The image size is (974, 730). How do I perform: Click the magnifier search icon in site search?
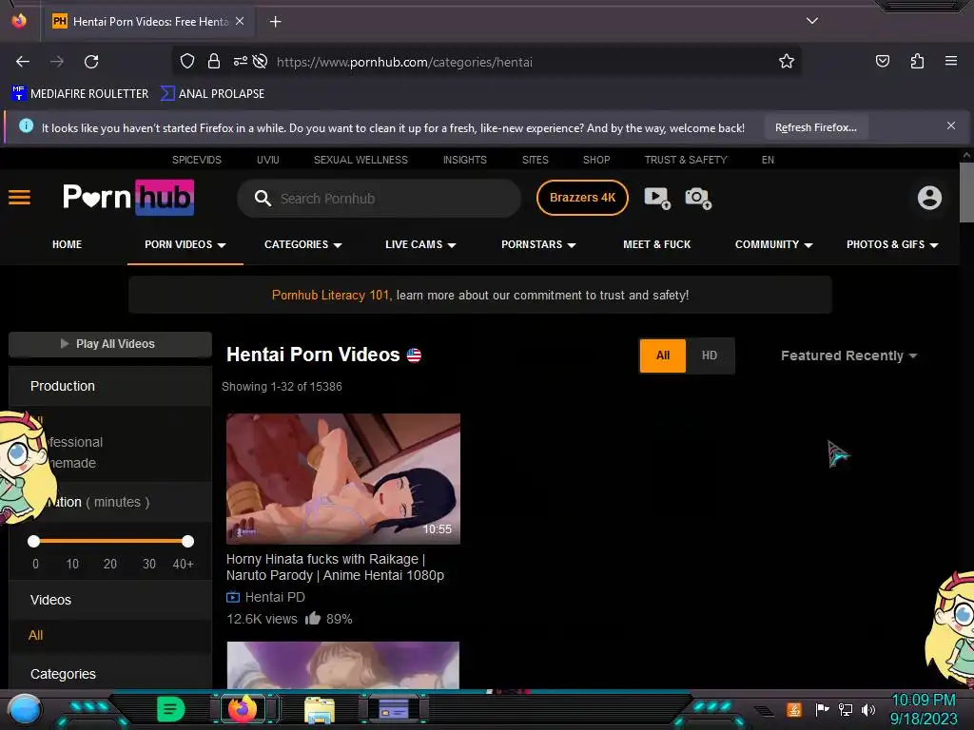[x=263, y=198]
